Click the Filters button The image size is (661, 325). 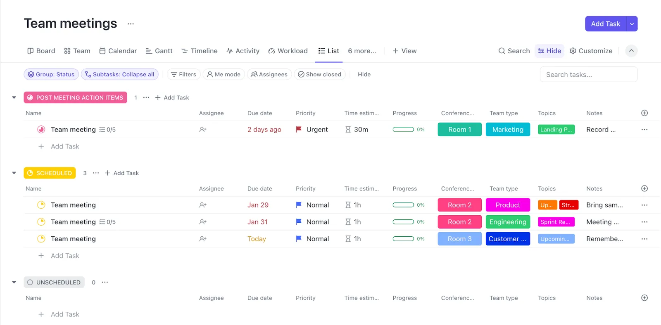click(184, 74)
